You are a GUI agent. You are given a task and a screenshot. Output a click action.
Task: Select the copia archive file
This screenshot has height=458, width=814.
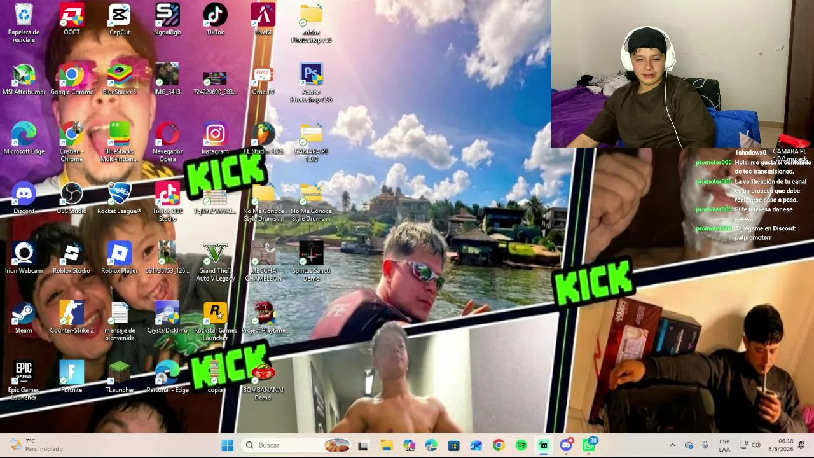tap(215, 377)
